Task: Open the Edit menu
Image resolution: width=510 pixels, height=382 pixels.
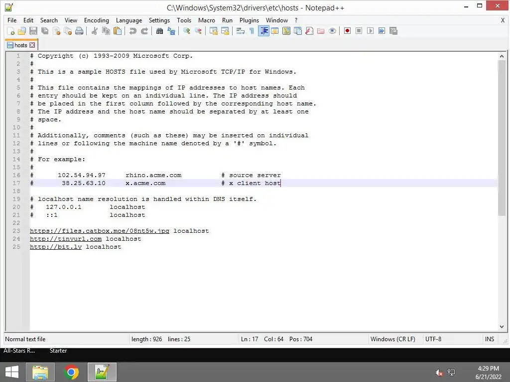Action: (x=28, y=20)
